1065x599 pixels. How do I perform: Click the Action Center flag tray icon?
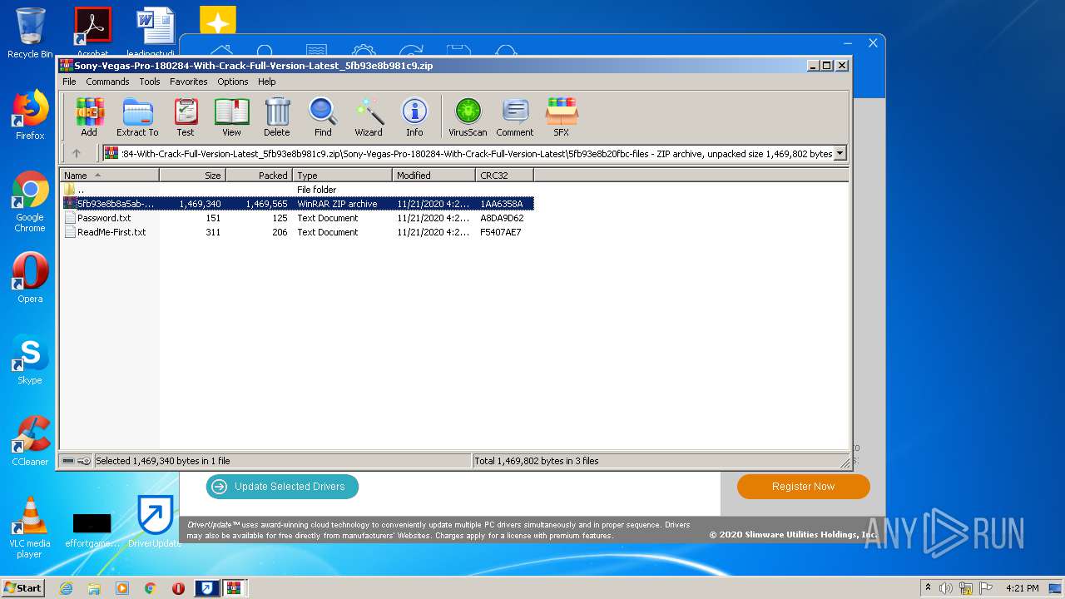984,588
